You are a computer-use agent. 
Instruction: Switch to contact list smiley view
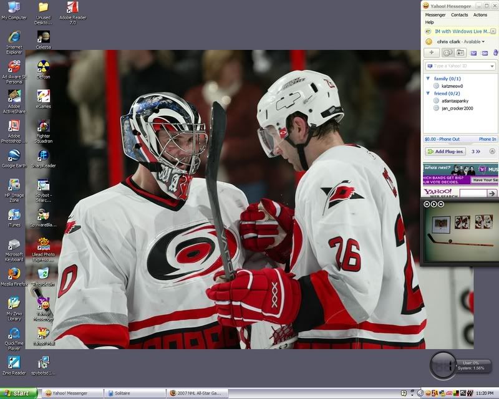tap(447, 53)
